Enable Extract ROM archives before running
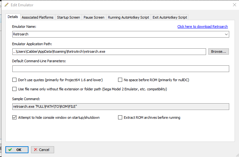 [120, 118]
